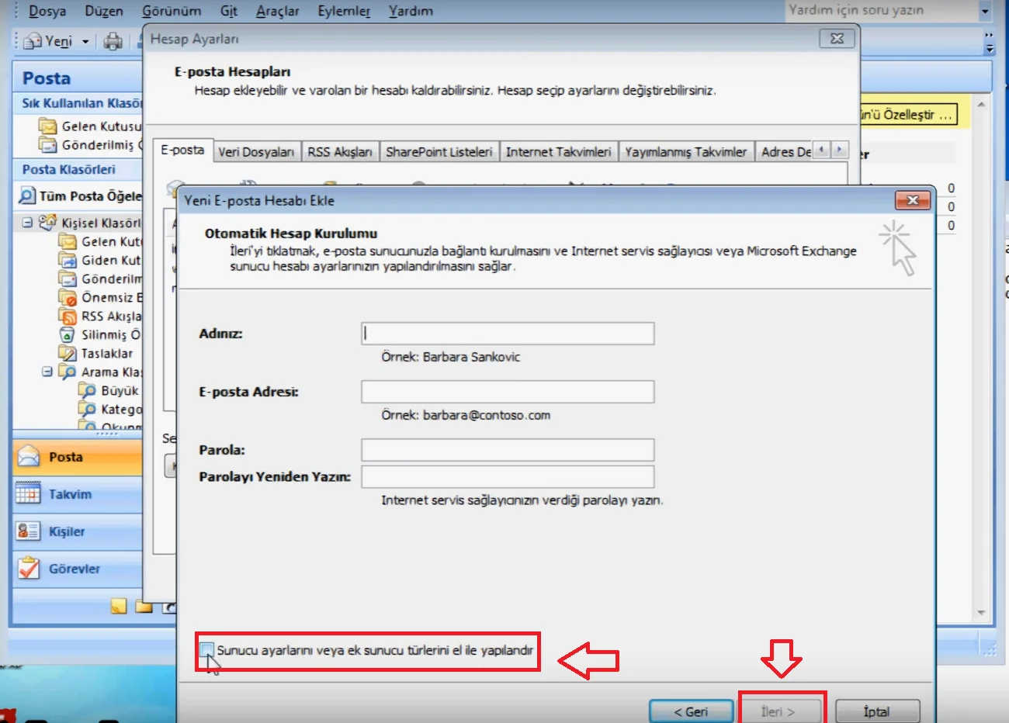Click the Önemsiz E-posta junk folder icon
This screenshot has width=1009, height=723.
(68, 297)
